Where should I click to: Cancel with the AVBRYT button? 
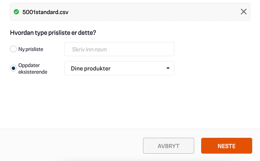(x=169, y=146)
